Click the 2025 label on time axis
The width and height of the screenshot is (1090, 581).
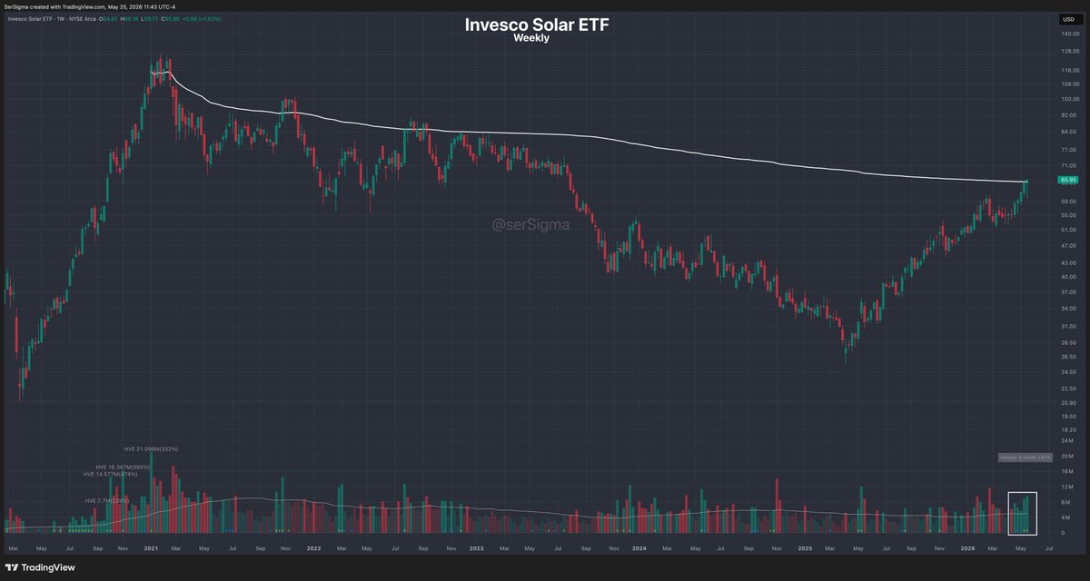[804, 549]
